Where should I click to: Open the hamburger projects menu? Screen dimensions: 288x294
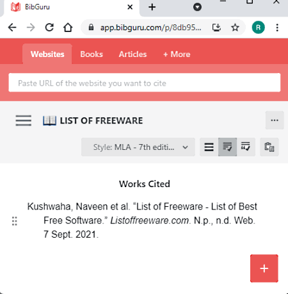click(x=24, y=120)
